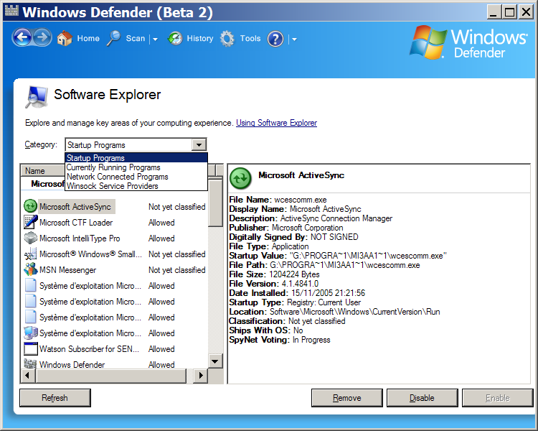The width and height of the screenshot is (538, 431).
Task: Open the Using Software Explorer link
Action: (x=277, y=123)
